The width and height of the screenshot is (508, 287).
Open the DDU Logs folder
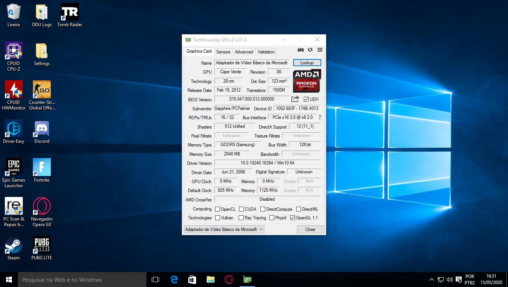pos(42,15)
